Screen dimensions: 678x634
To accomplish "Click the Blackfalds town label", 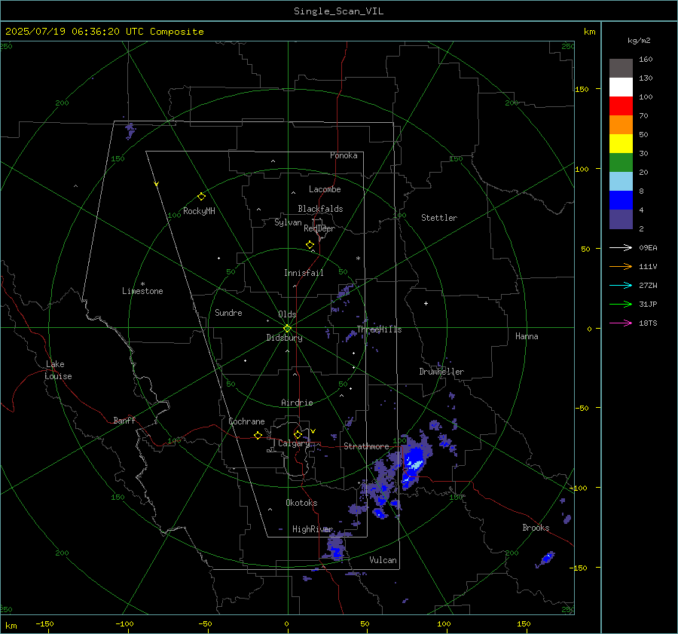I will click(x=320, y=209).
